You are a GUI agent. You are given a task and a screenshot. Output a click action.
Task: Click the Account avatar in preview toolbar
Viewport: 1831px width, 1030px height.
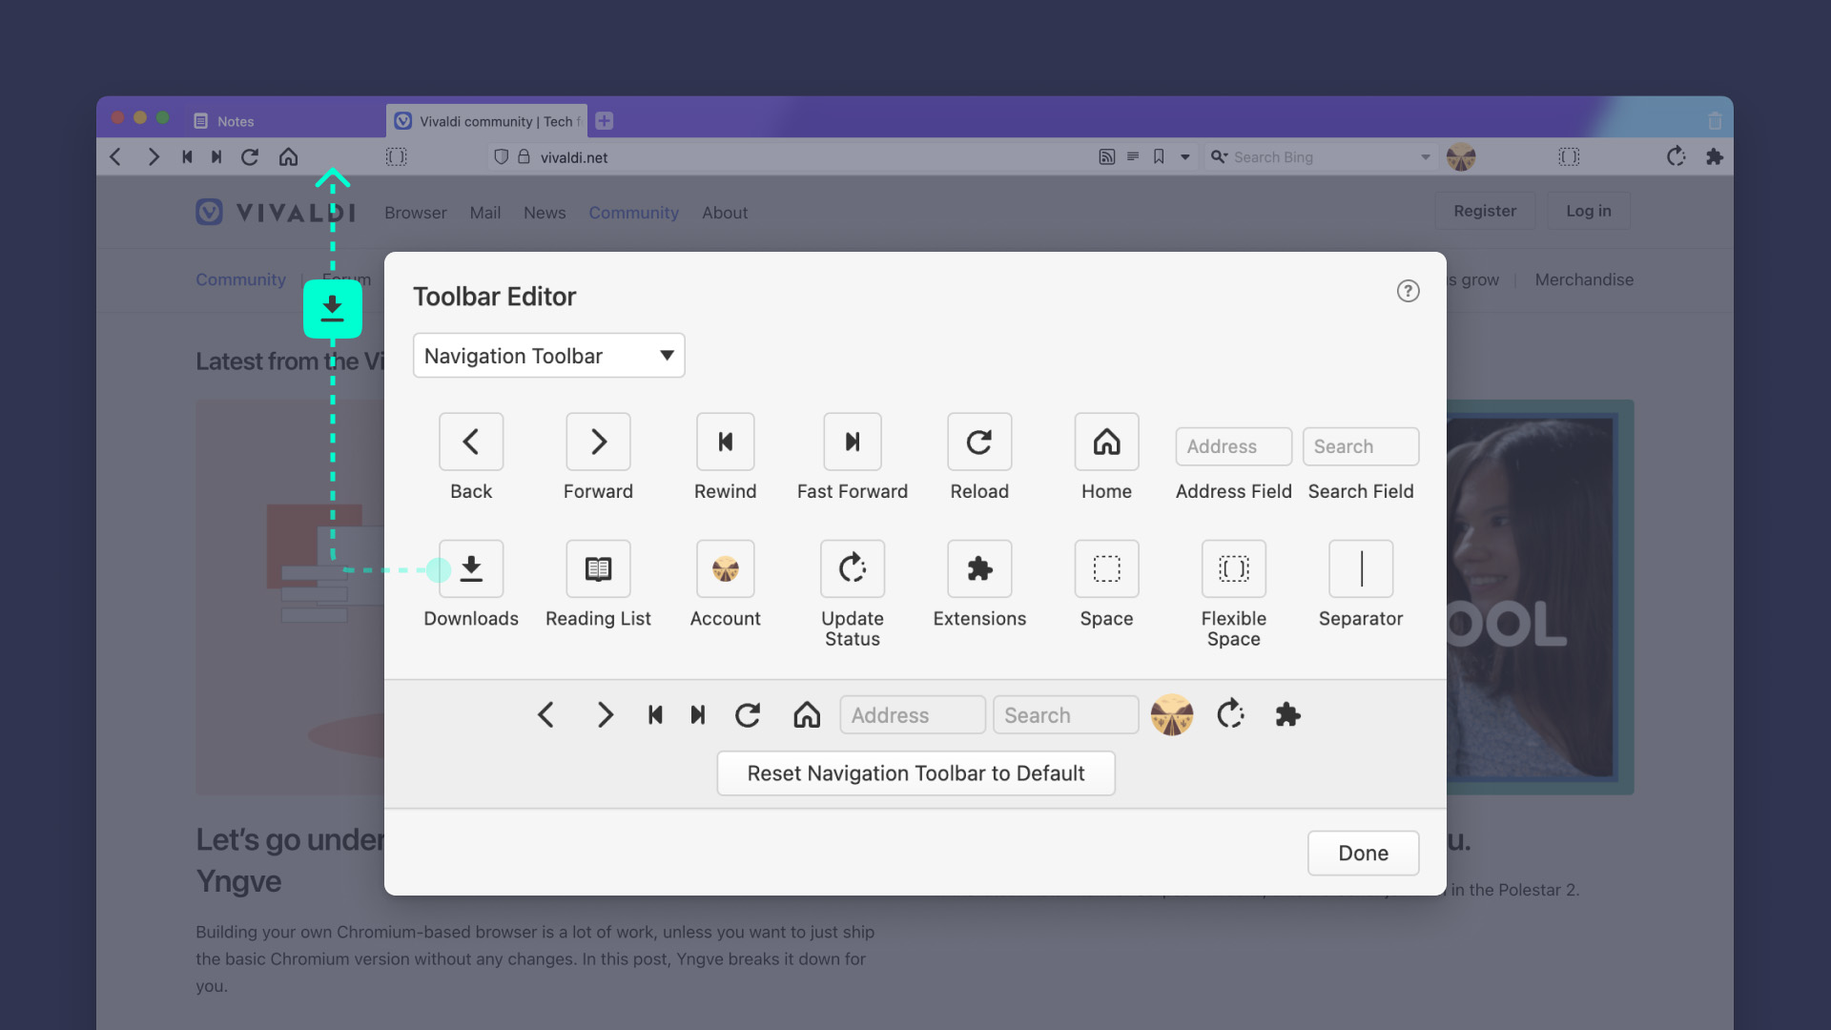click(x=1171, y=715)
